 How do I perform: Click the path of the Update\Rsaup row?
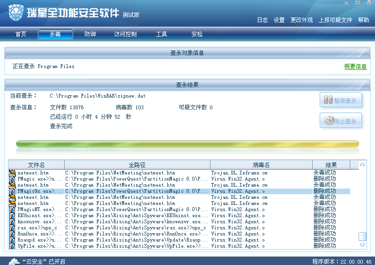click(x=136, y=240)
